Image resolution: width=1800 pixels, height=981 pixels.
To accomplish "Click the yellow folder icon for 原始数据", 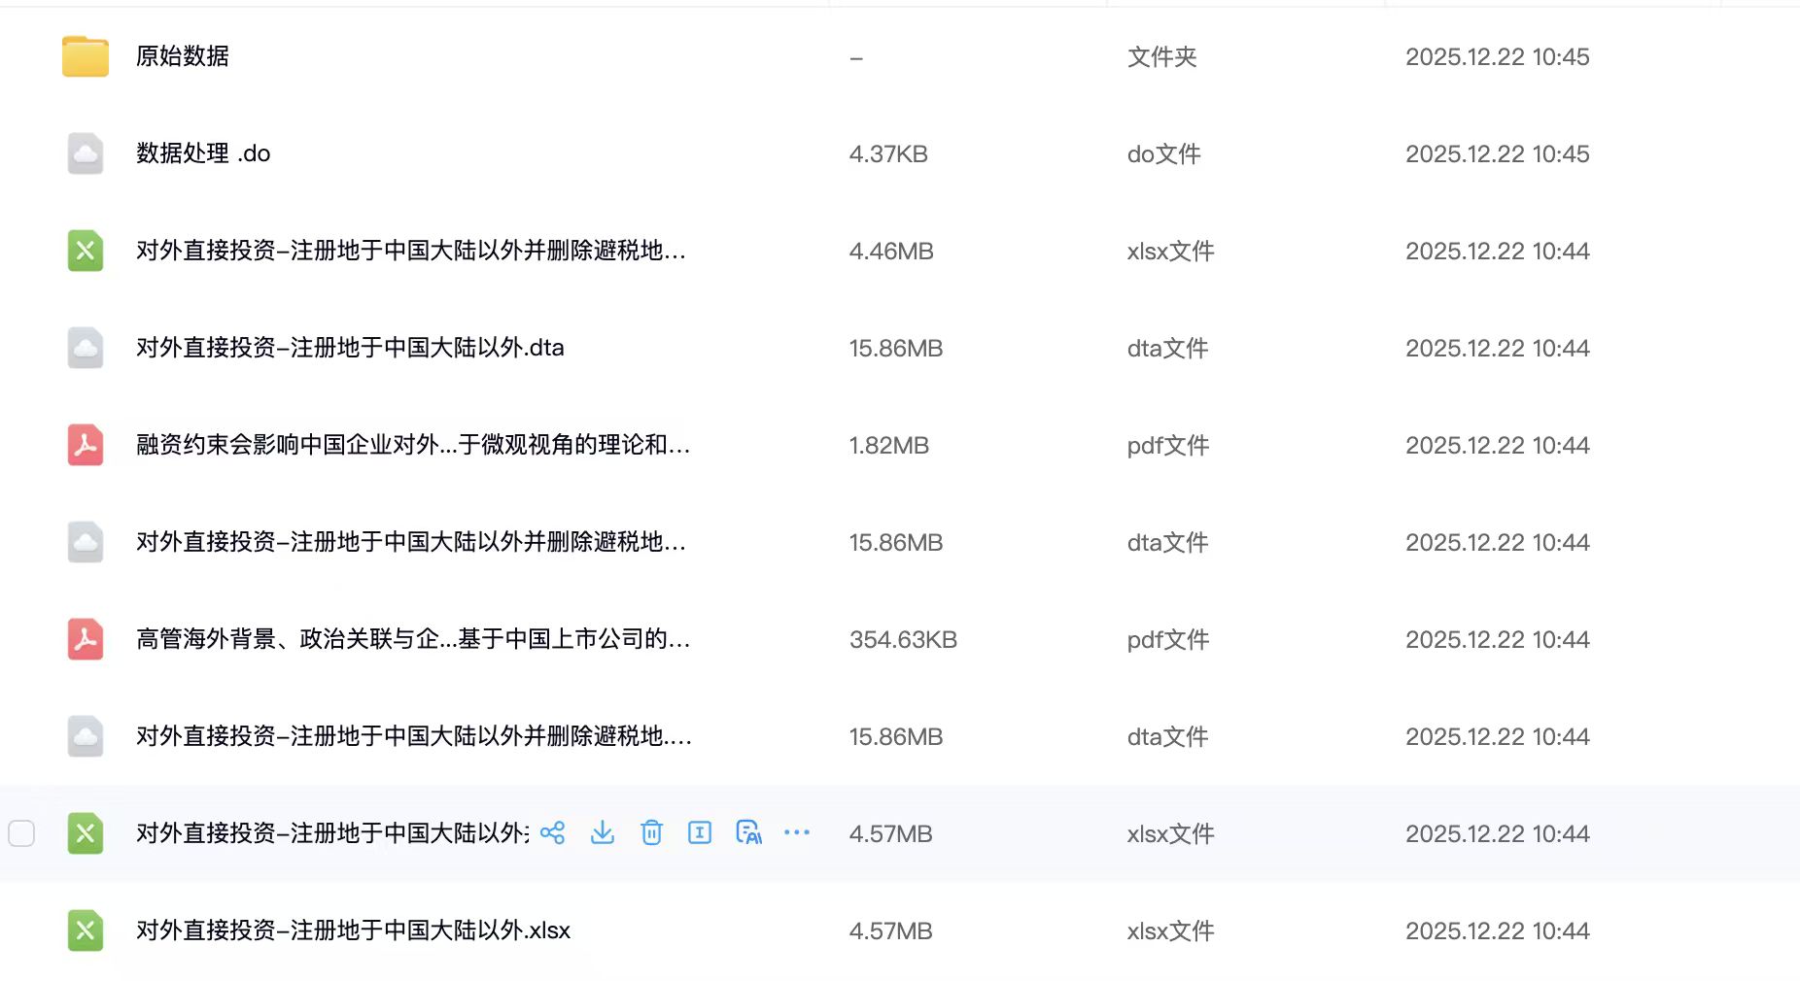I will 86,56.
